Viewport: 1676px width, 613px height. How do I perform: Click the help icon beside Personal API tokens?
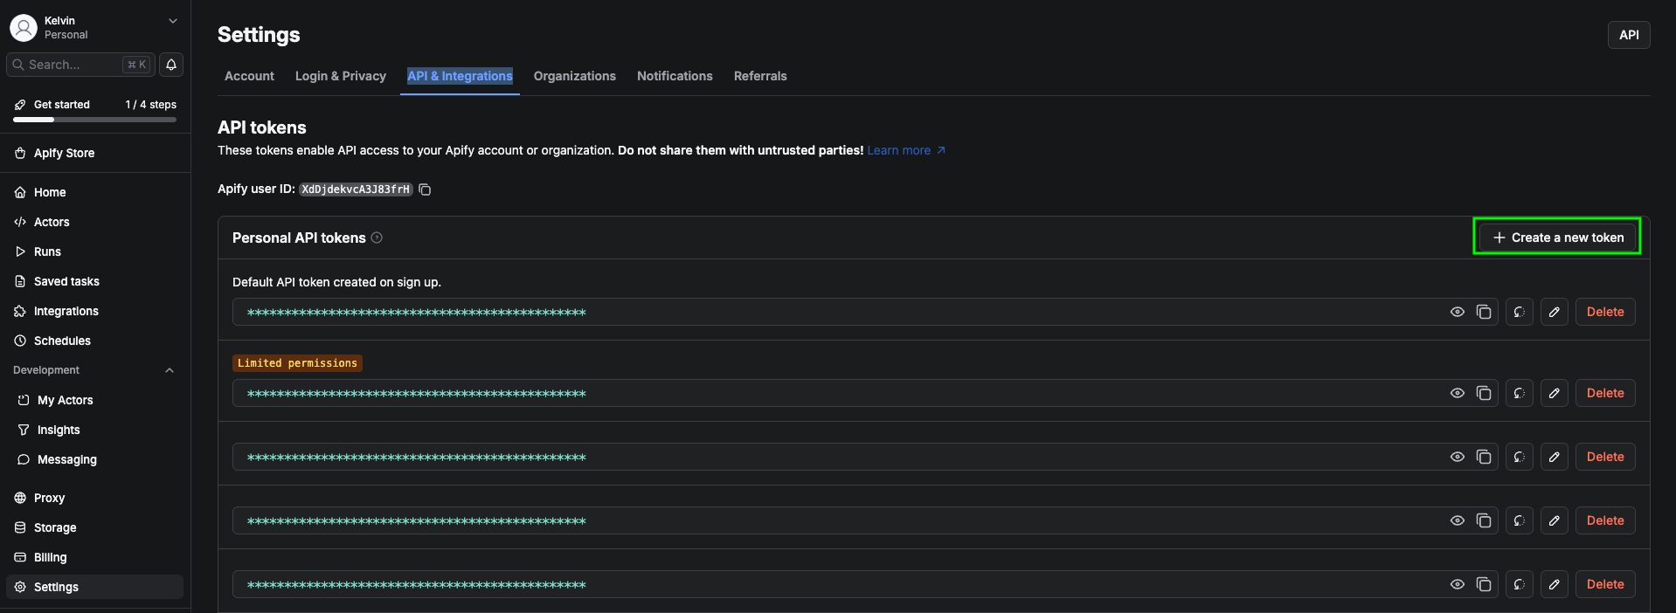tap(377, 238)
